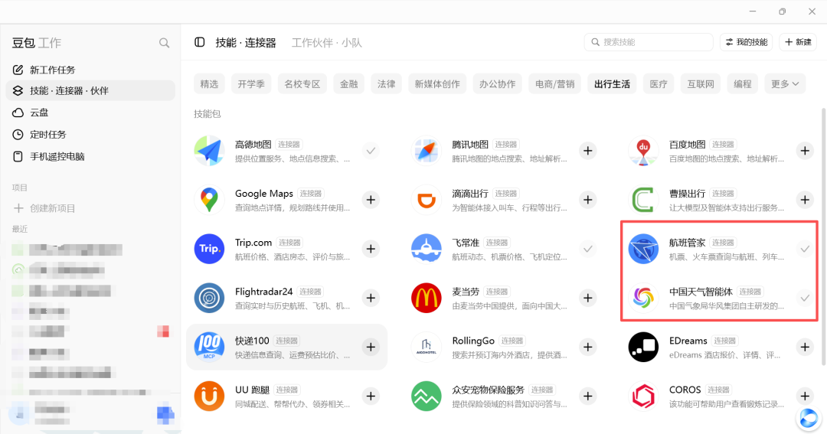Add the UU 跑腿 connector
Screen dimensions: 827x434
(371, 396)
